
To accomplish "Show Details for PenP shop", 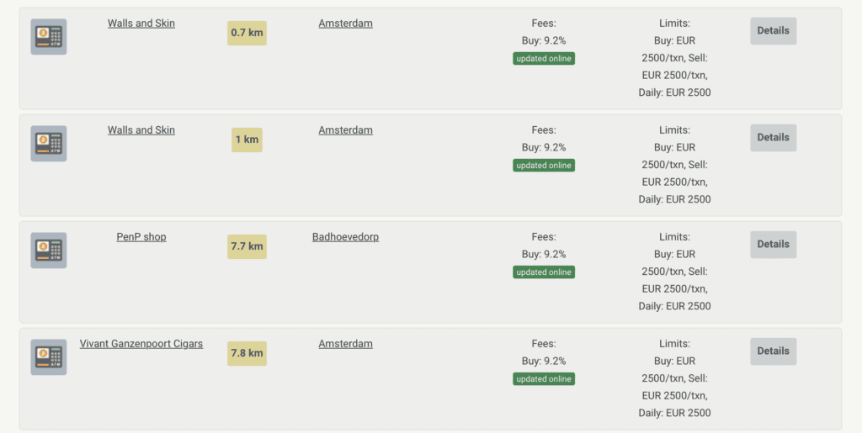I will 773,245.
